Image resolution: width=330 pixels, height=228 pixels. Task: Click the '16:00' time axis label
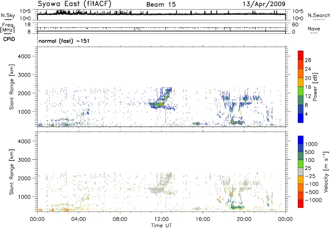pyautogui.click(x=203, y=219)
